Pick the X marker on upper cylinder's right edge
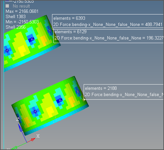This screenshot has height=150, width=164. [50, 30]
